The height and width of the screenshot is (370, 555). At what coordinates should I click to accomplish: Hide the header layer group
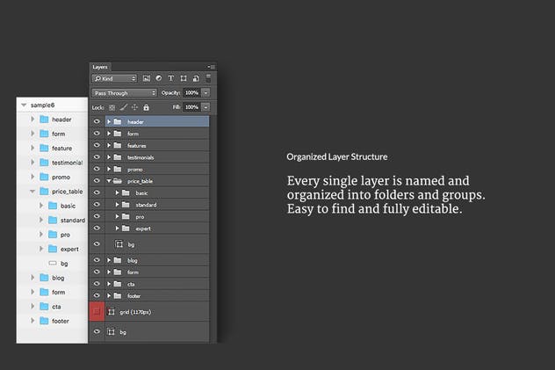click(97, 121)
